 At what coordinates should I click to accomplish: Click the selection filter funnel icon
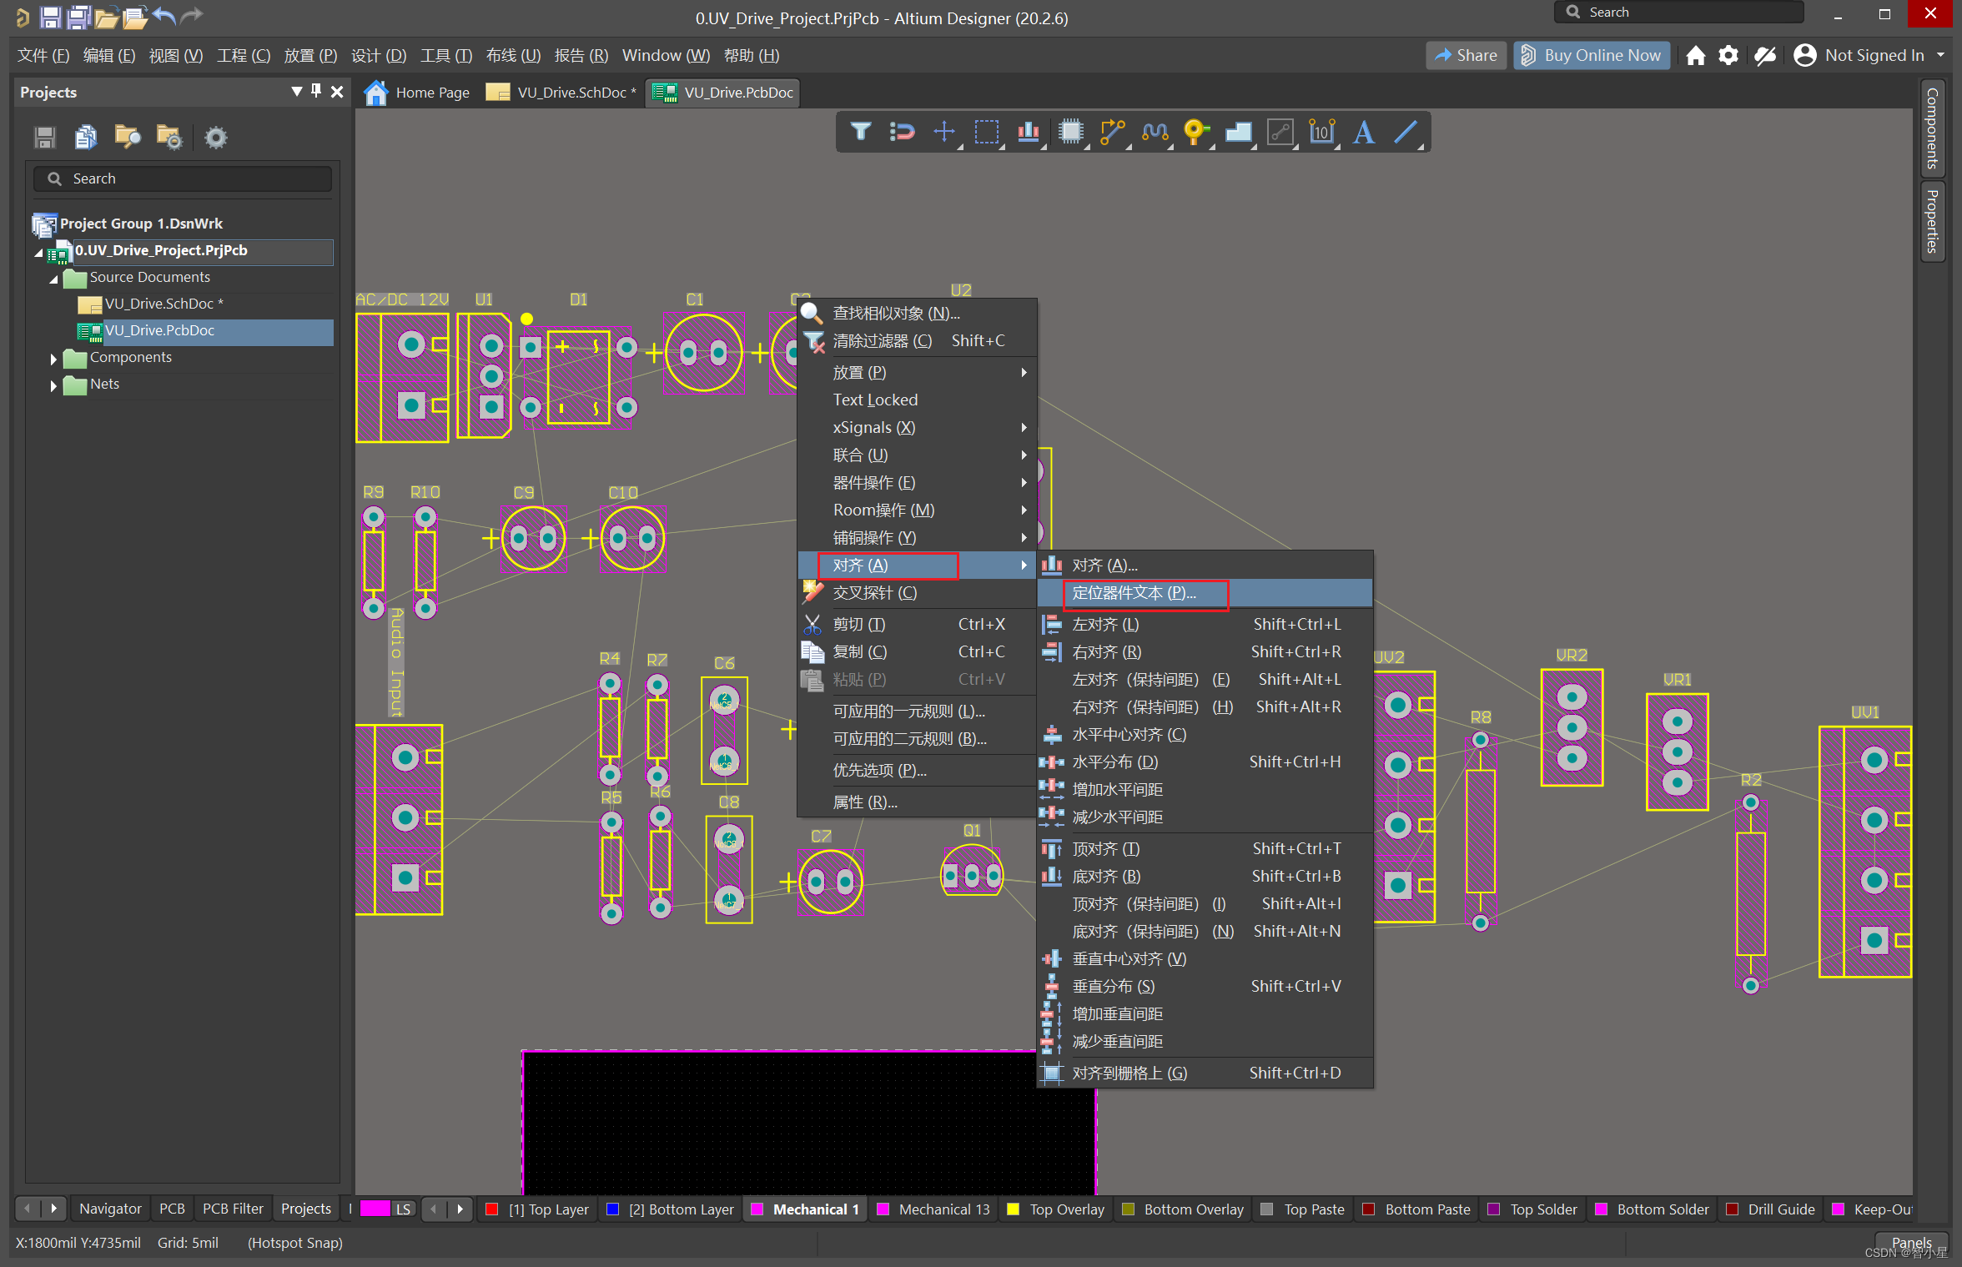click(x=860, y=132)
